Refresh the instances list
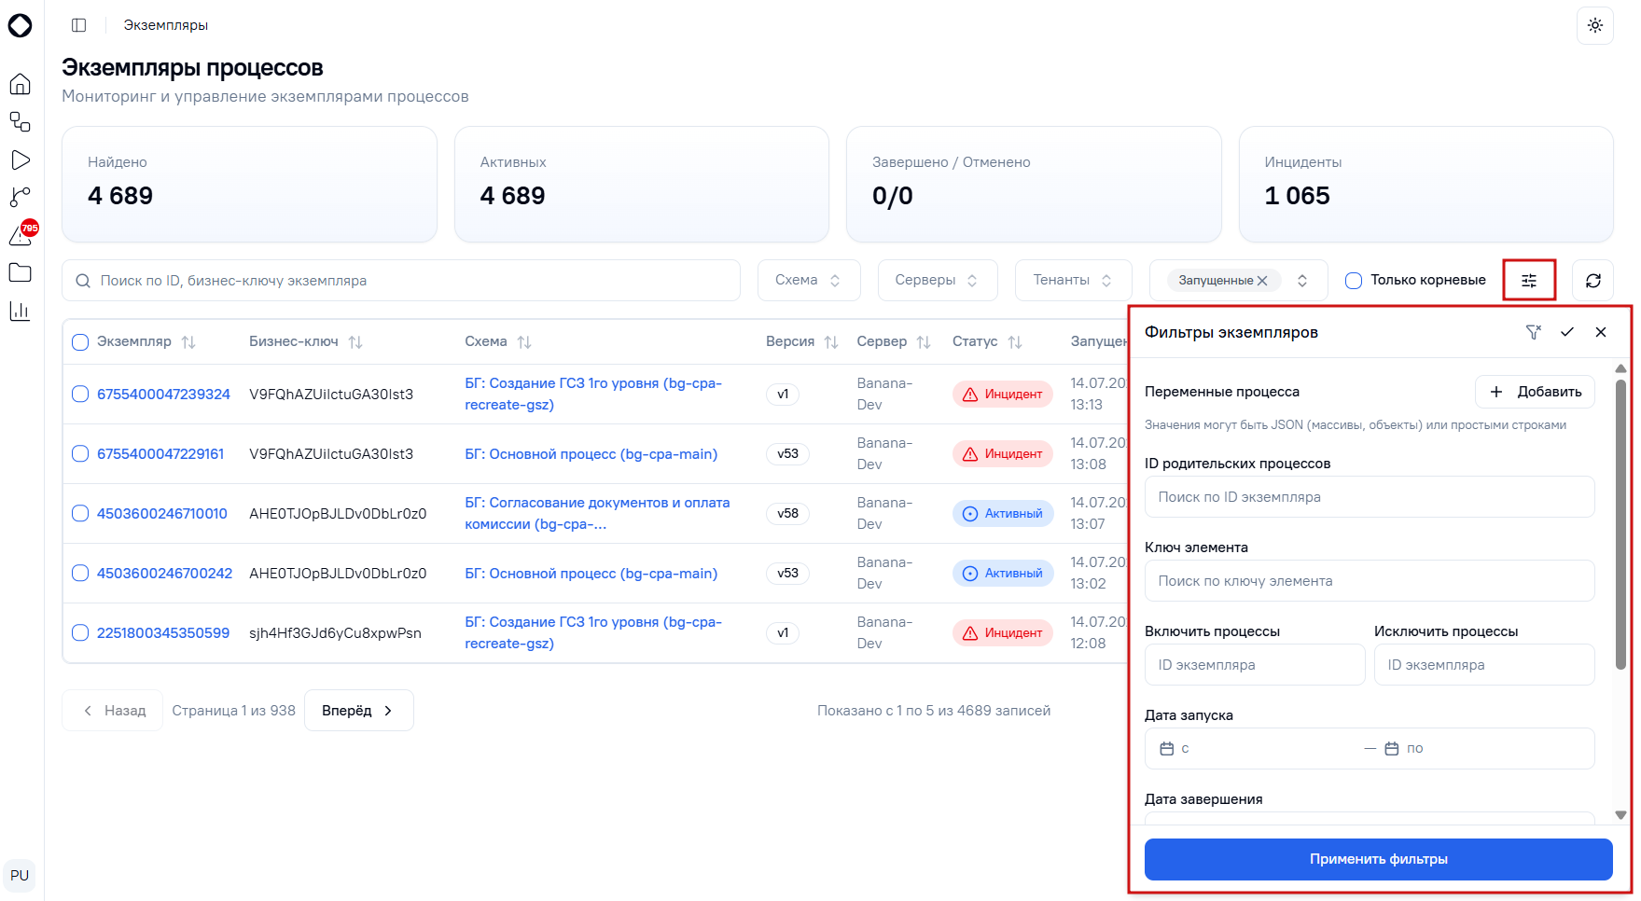 click(1592, 280)
